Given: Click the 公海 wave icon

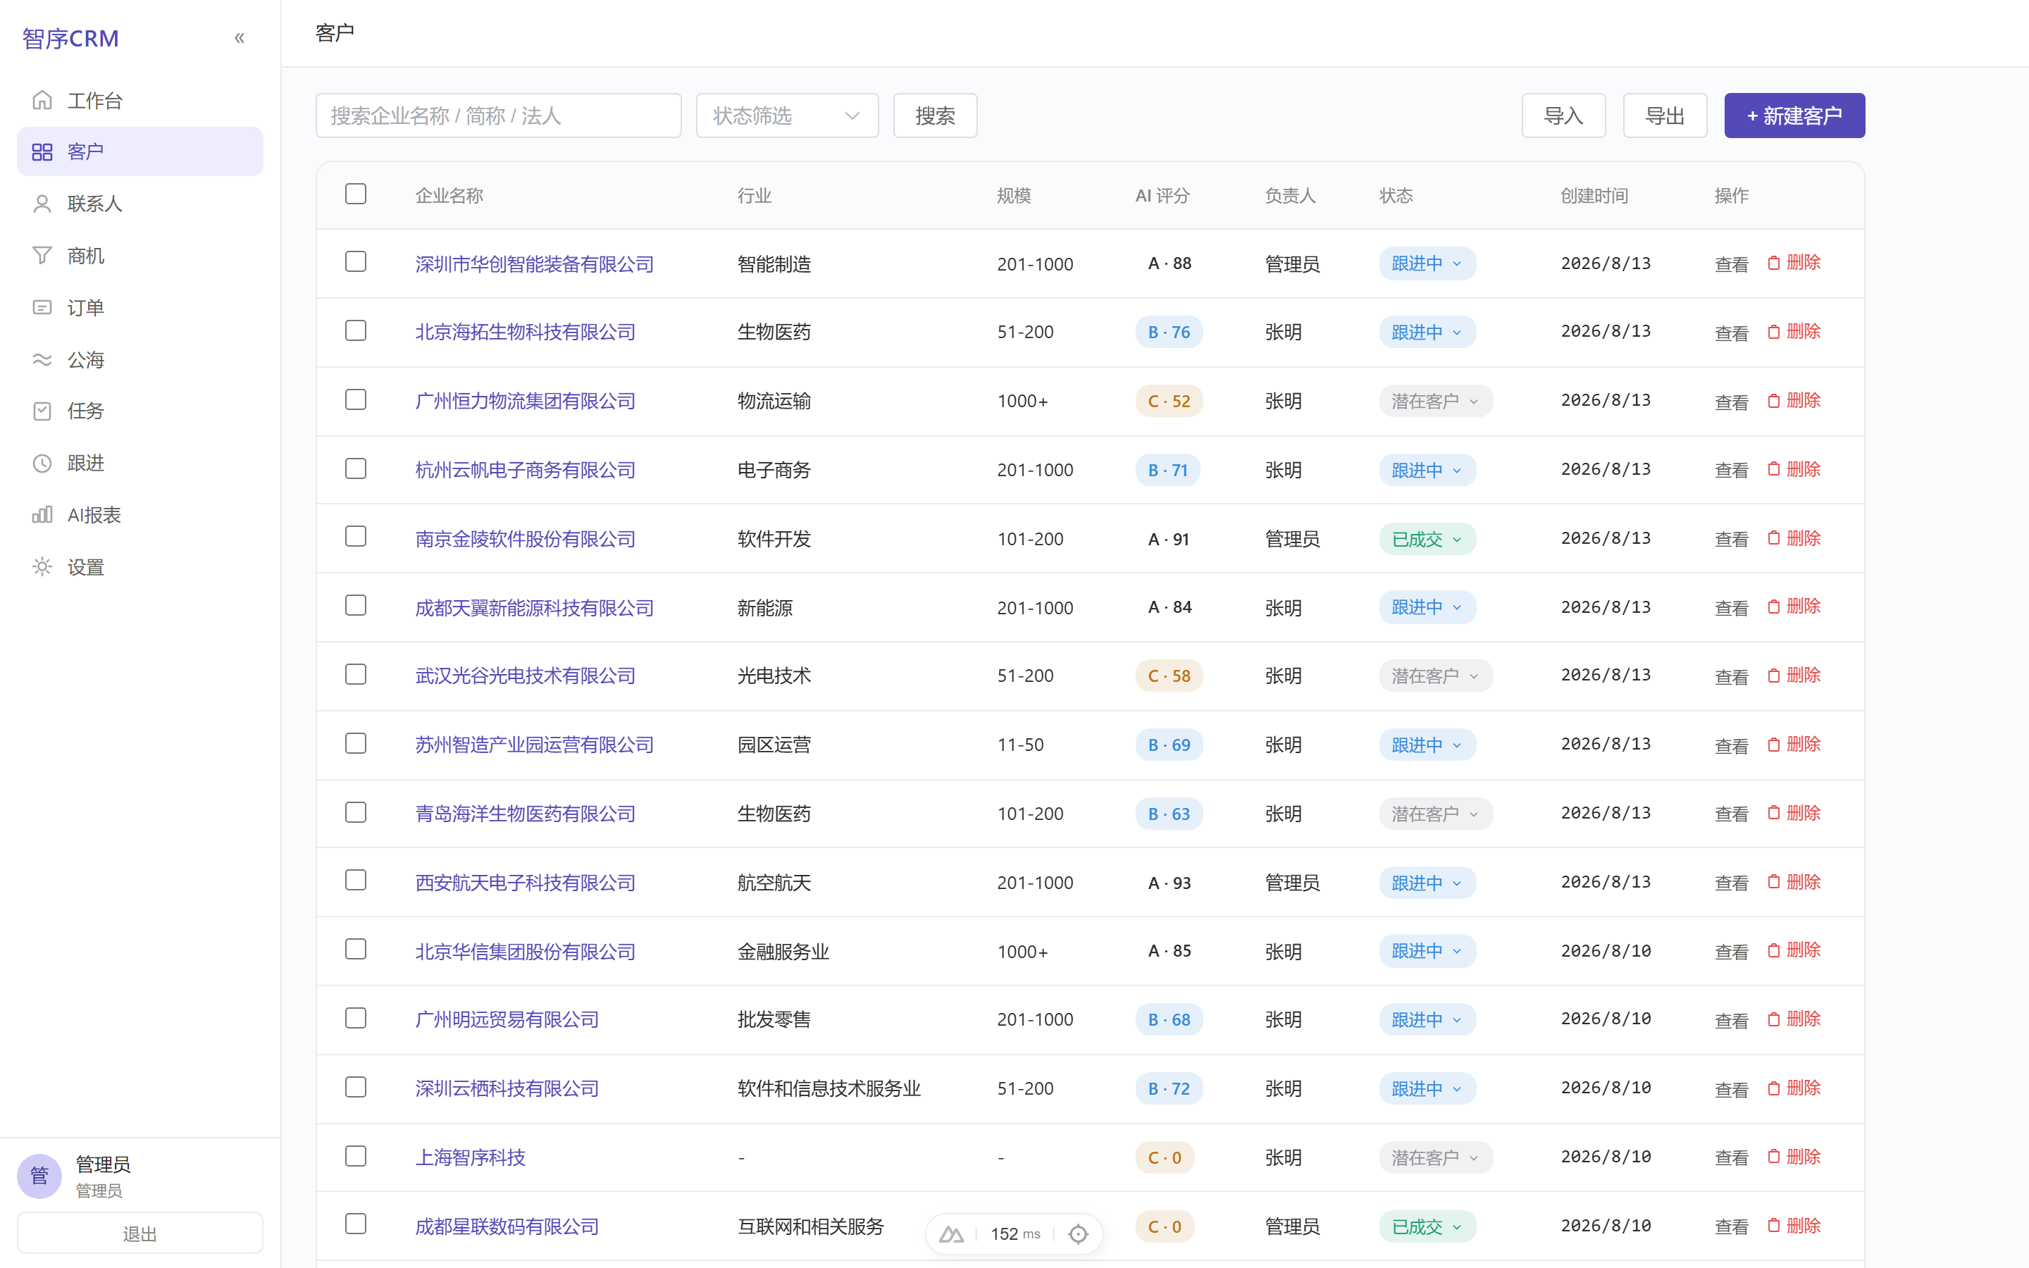Looking at the screenshot, I should click(x=42, y=360).
